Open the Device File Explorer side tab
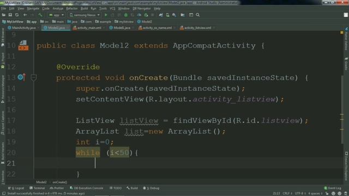Viewport: 349px width, 196px height. coord(346,166)
